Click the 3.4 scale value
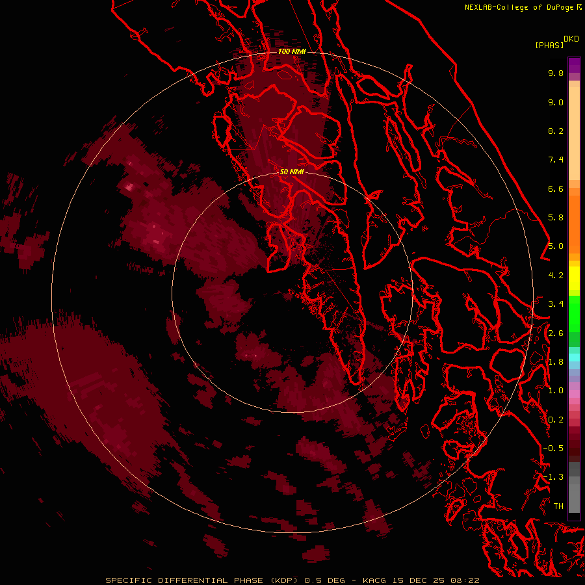585x585 pixels. click(x=556, y=304)
